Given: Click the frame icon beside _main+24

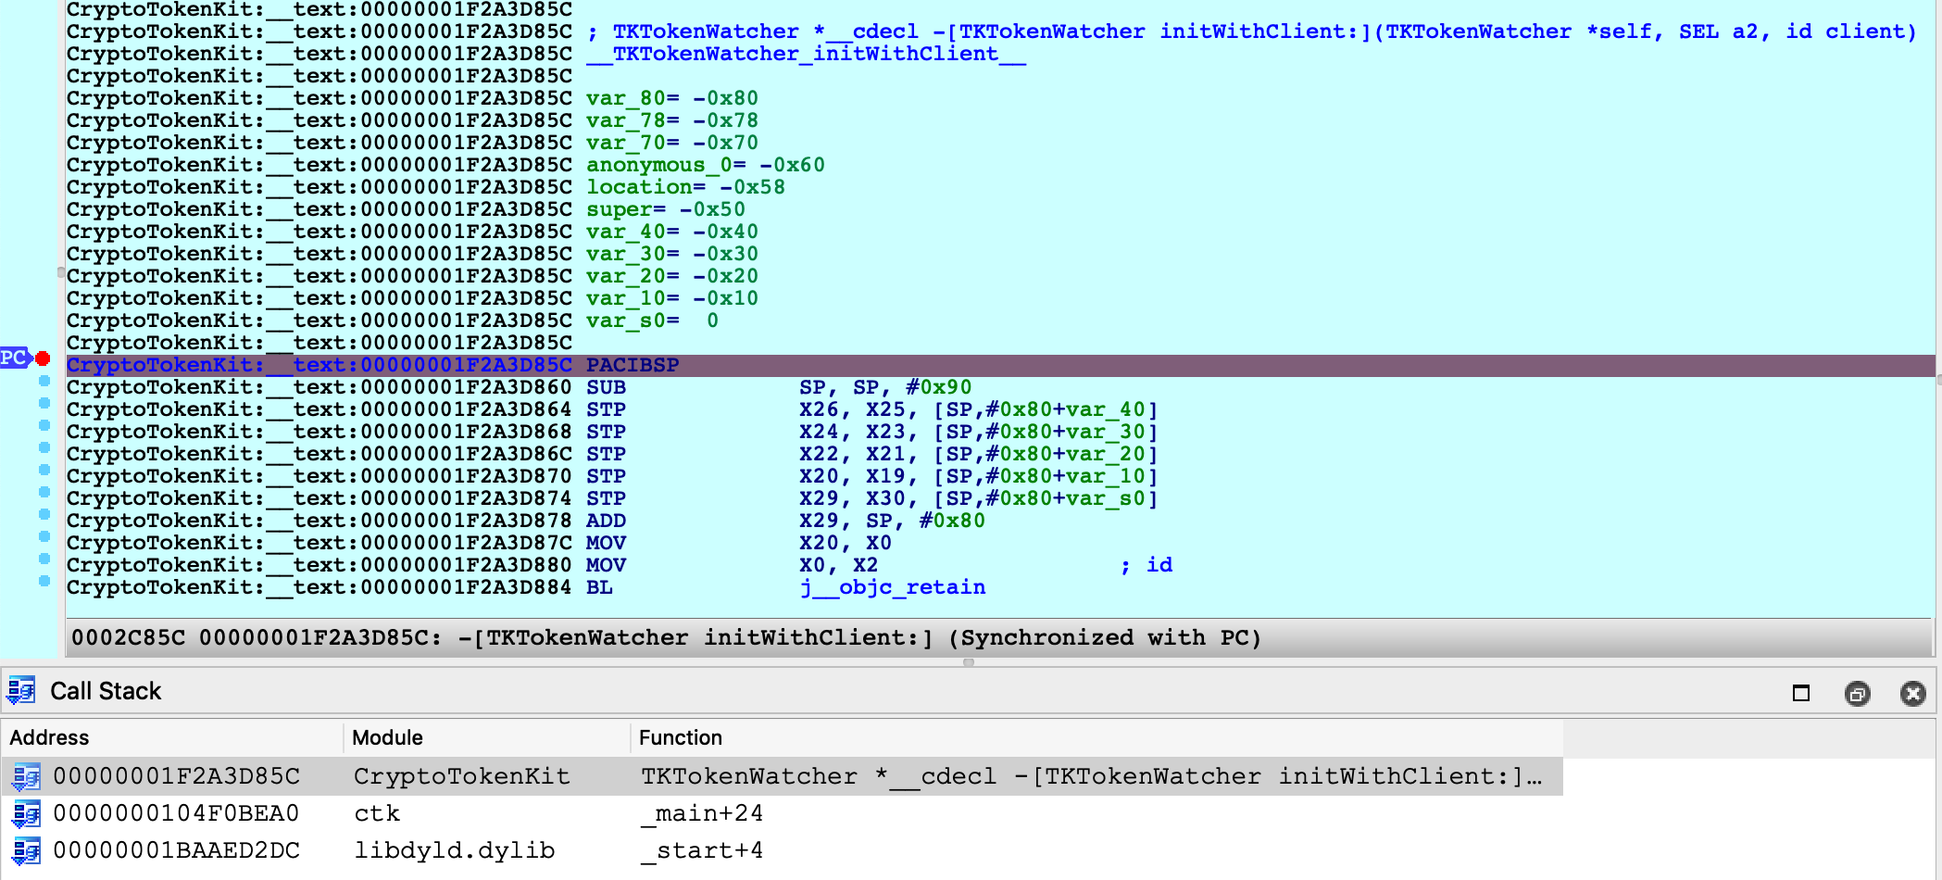Looking at the screenshot, I should pyautogui.click(x=26, y=813).
